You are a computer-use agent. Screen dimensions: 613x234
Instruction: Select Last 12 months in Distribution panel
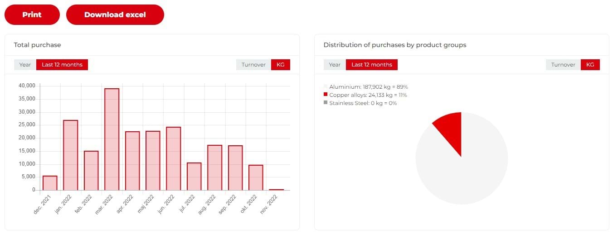click(x=372, y=65)
